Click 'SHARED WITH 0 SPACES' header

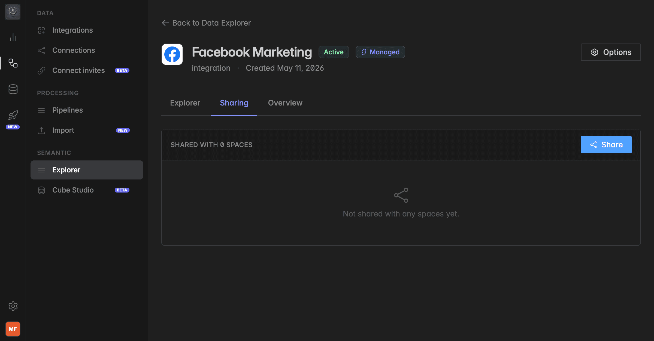[211, 145]
